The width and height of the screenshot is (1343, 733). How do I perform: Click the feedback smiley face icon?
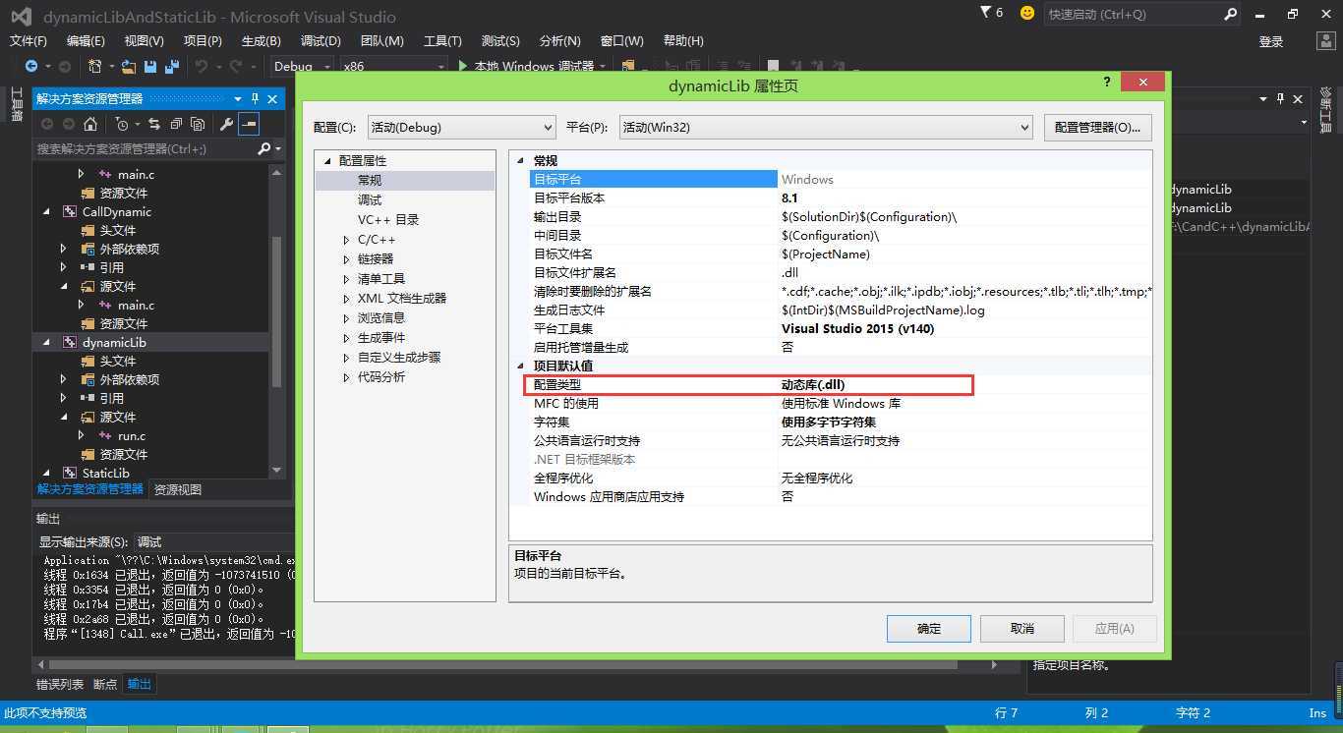tap(1027, 13)
